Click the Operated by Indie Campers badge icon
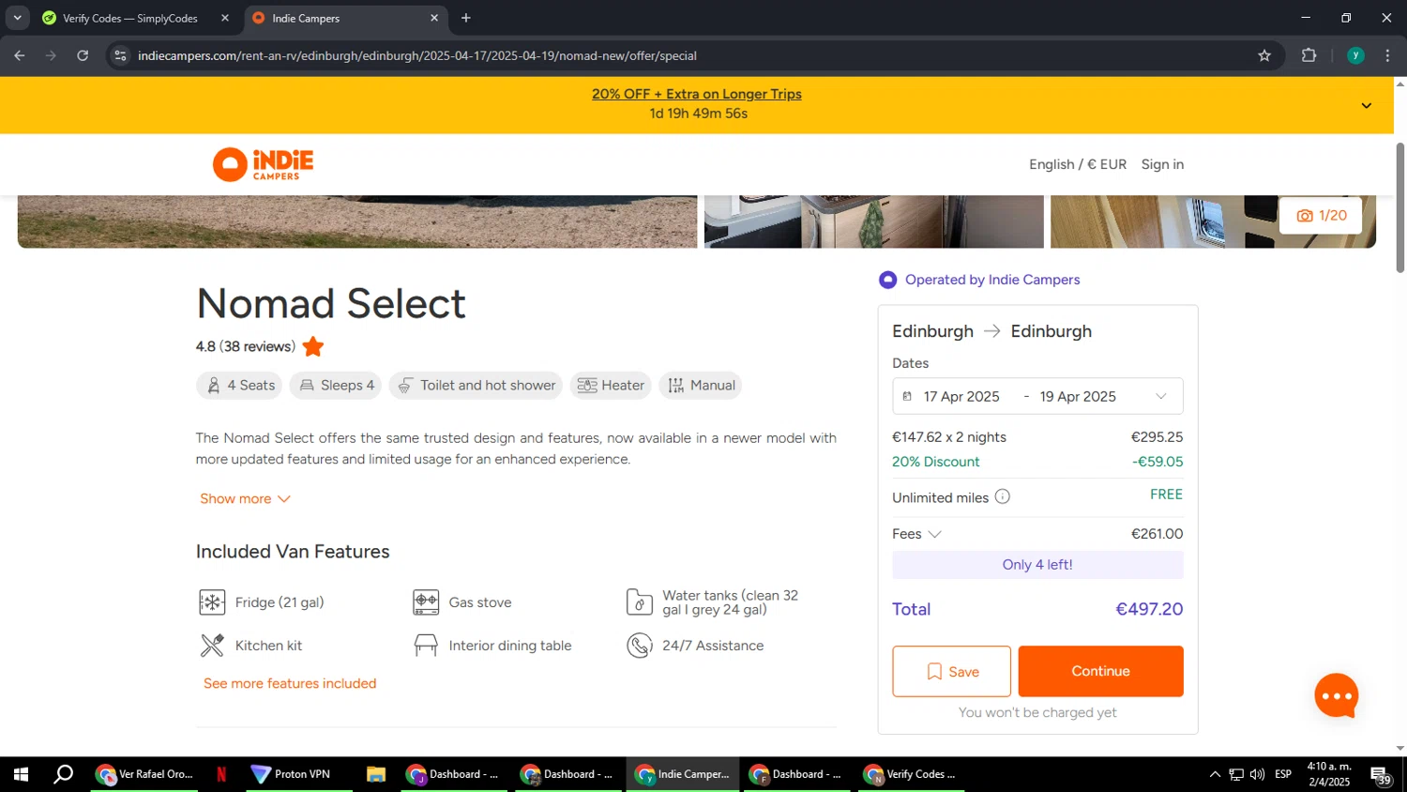1407x792 pixels. [x=887, y=280]
